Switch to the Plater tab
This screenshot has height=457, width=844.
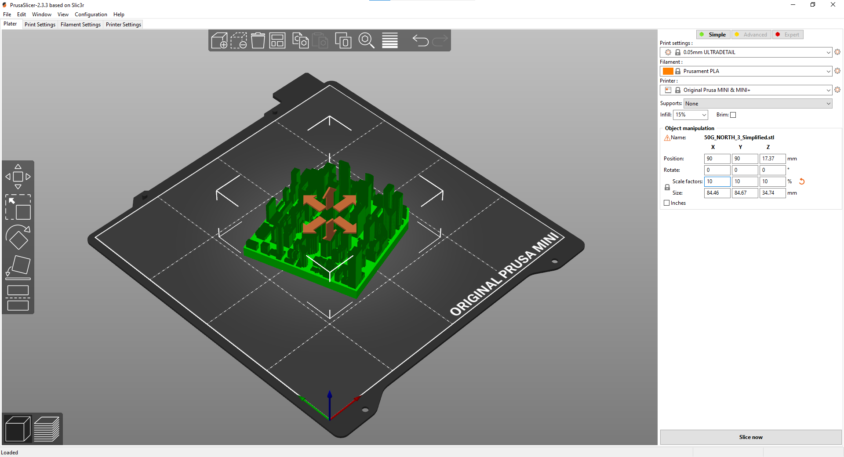click(10, 24)
